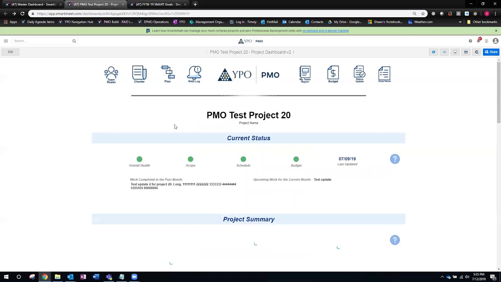Click the volume speaker tray icon
Screen dimensions: 501x282
click(x=467, y=277)
